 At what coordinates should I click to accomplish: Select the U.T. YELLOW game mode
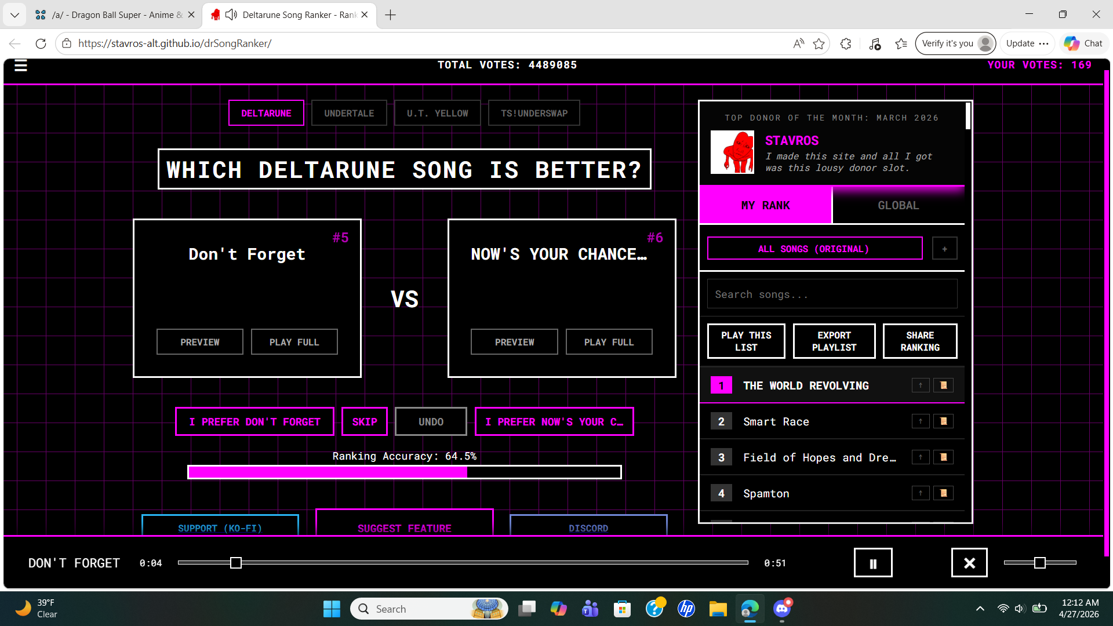[437, 113]
